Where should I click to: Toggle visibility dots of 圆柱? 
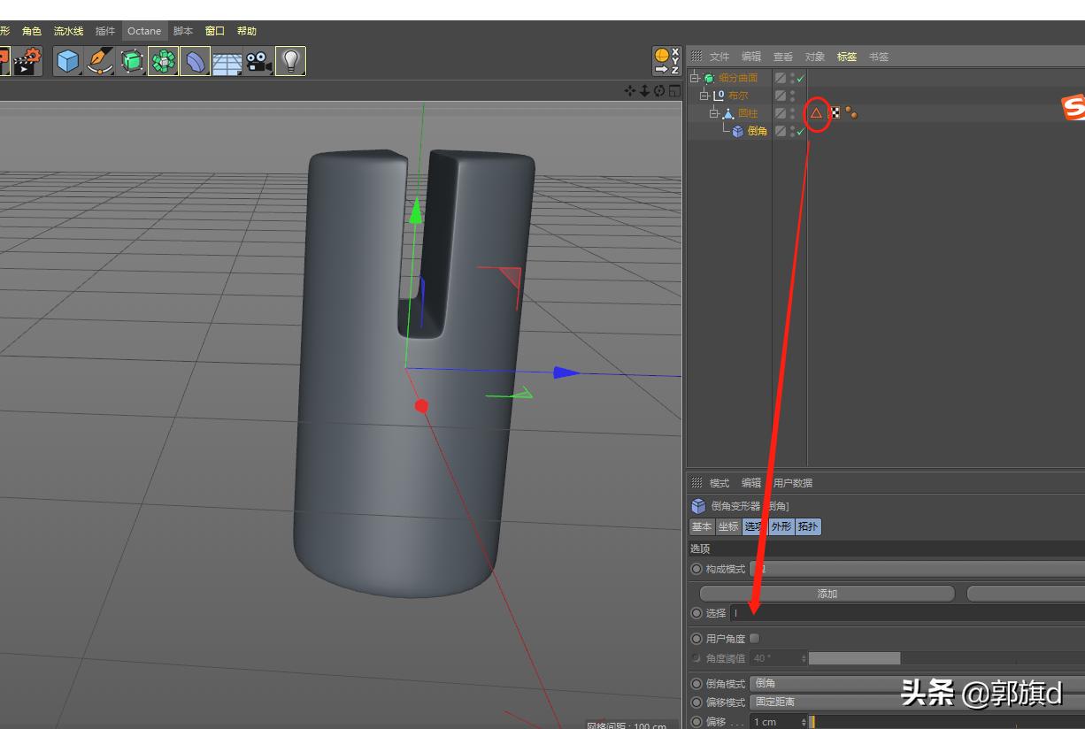pyautogui.click(x=792, y=113)
